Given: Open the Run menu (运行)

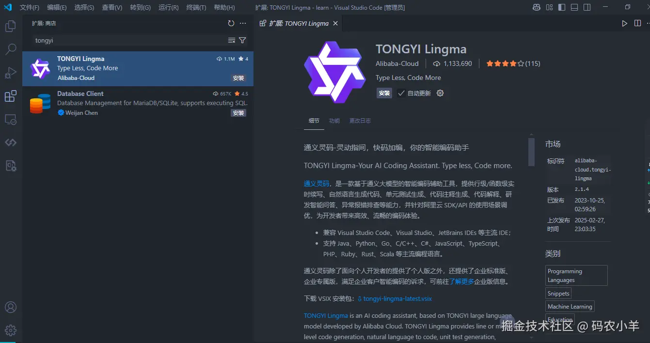Looking at the screenshot, I should point(168,8).
